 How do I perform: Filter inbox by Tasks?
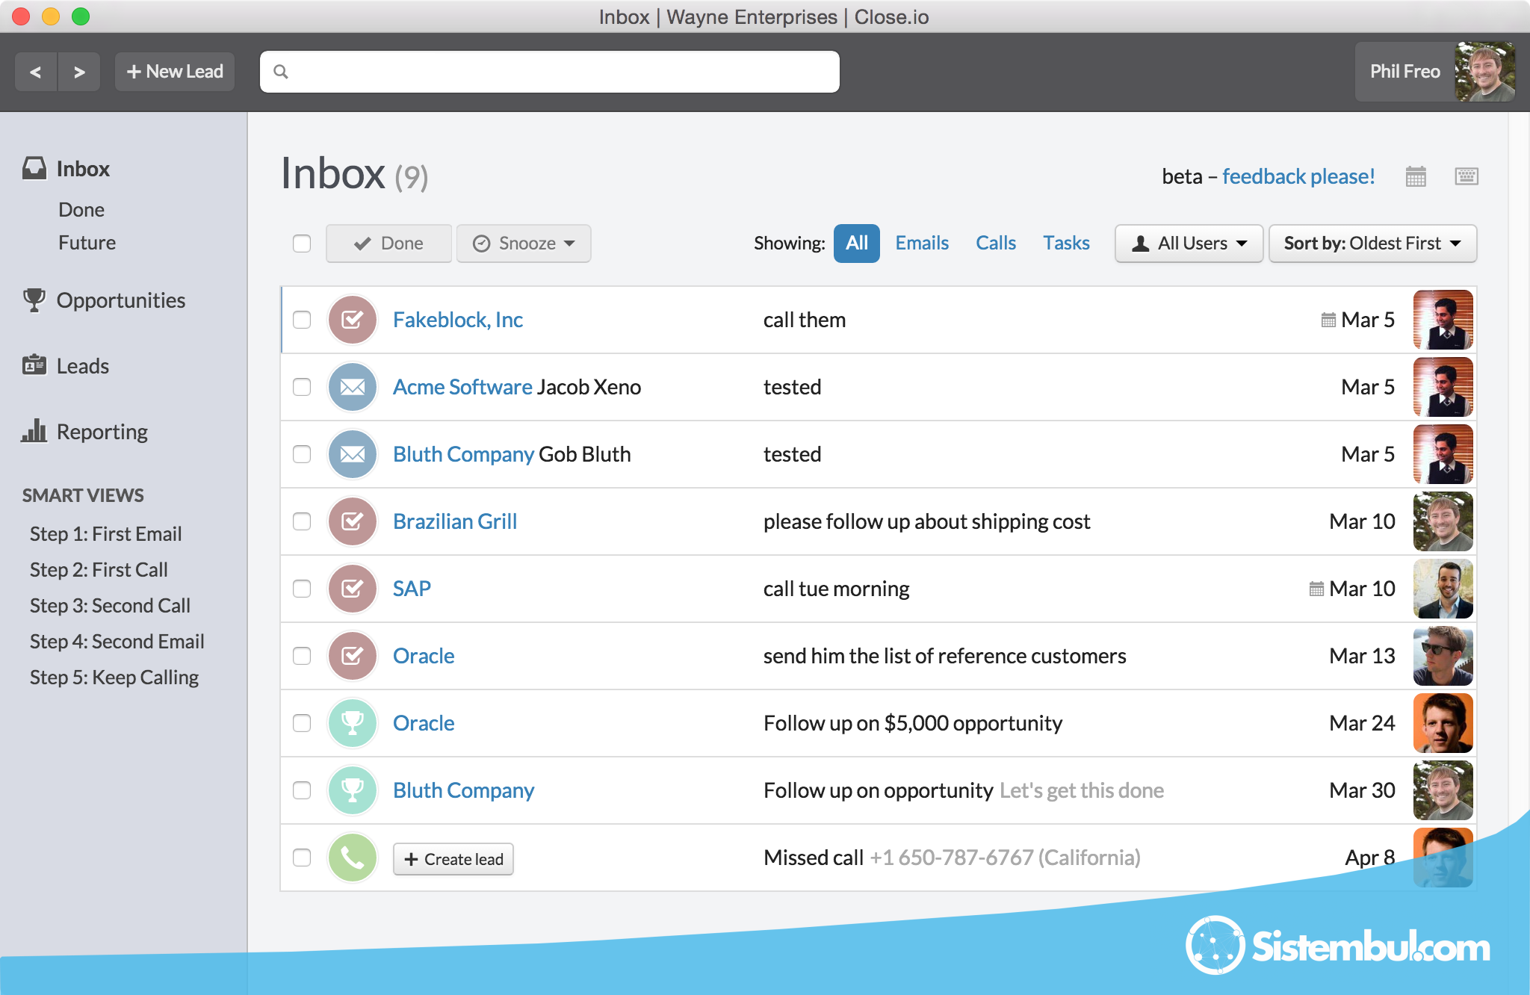pos(1066,244)
